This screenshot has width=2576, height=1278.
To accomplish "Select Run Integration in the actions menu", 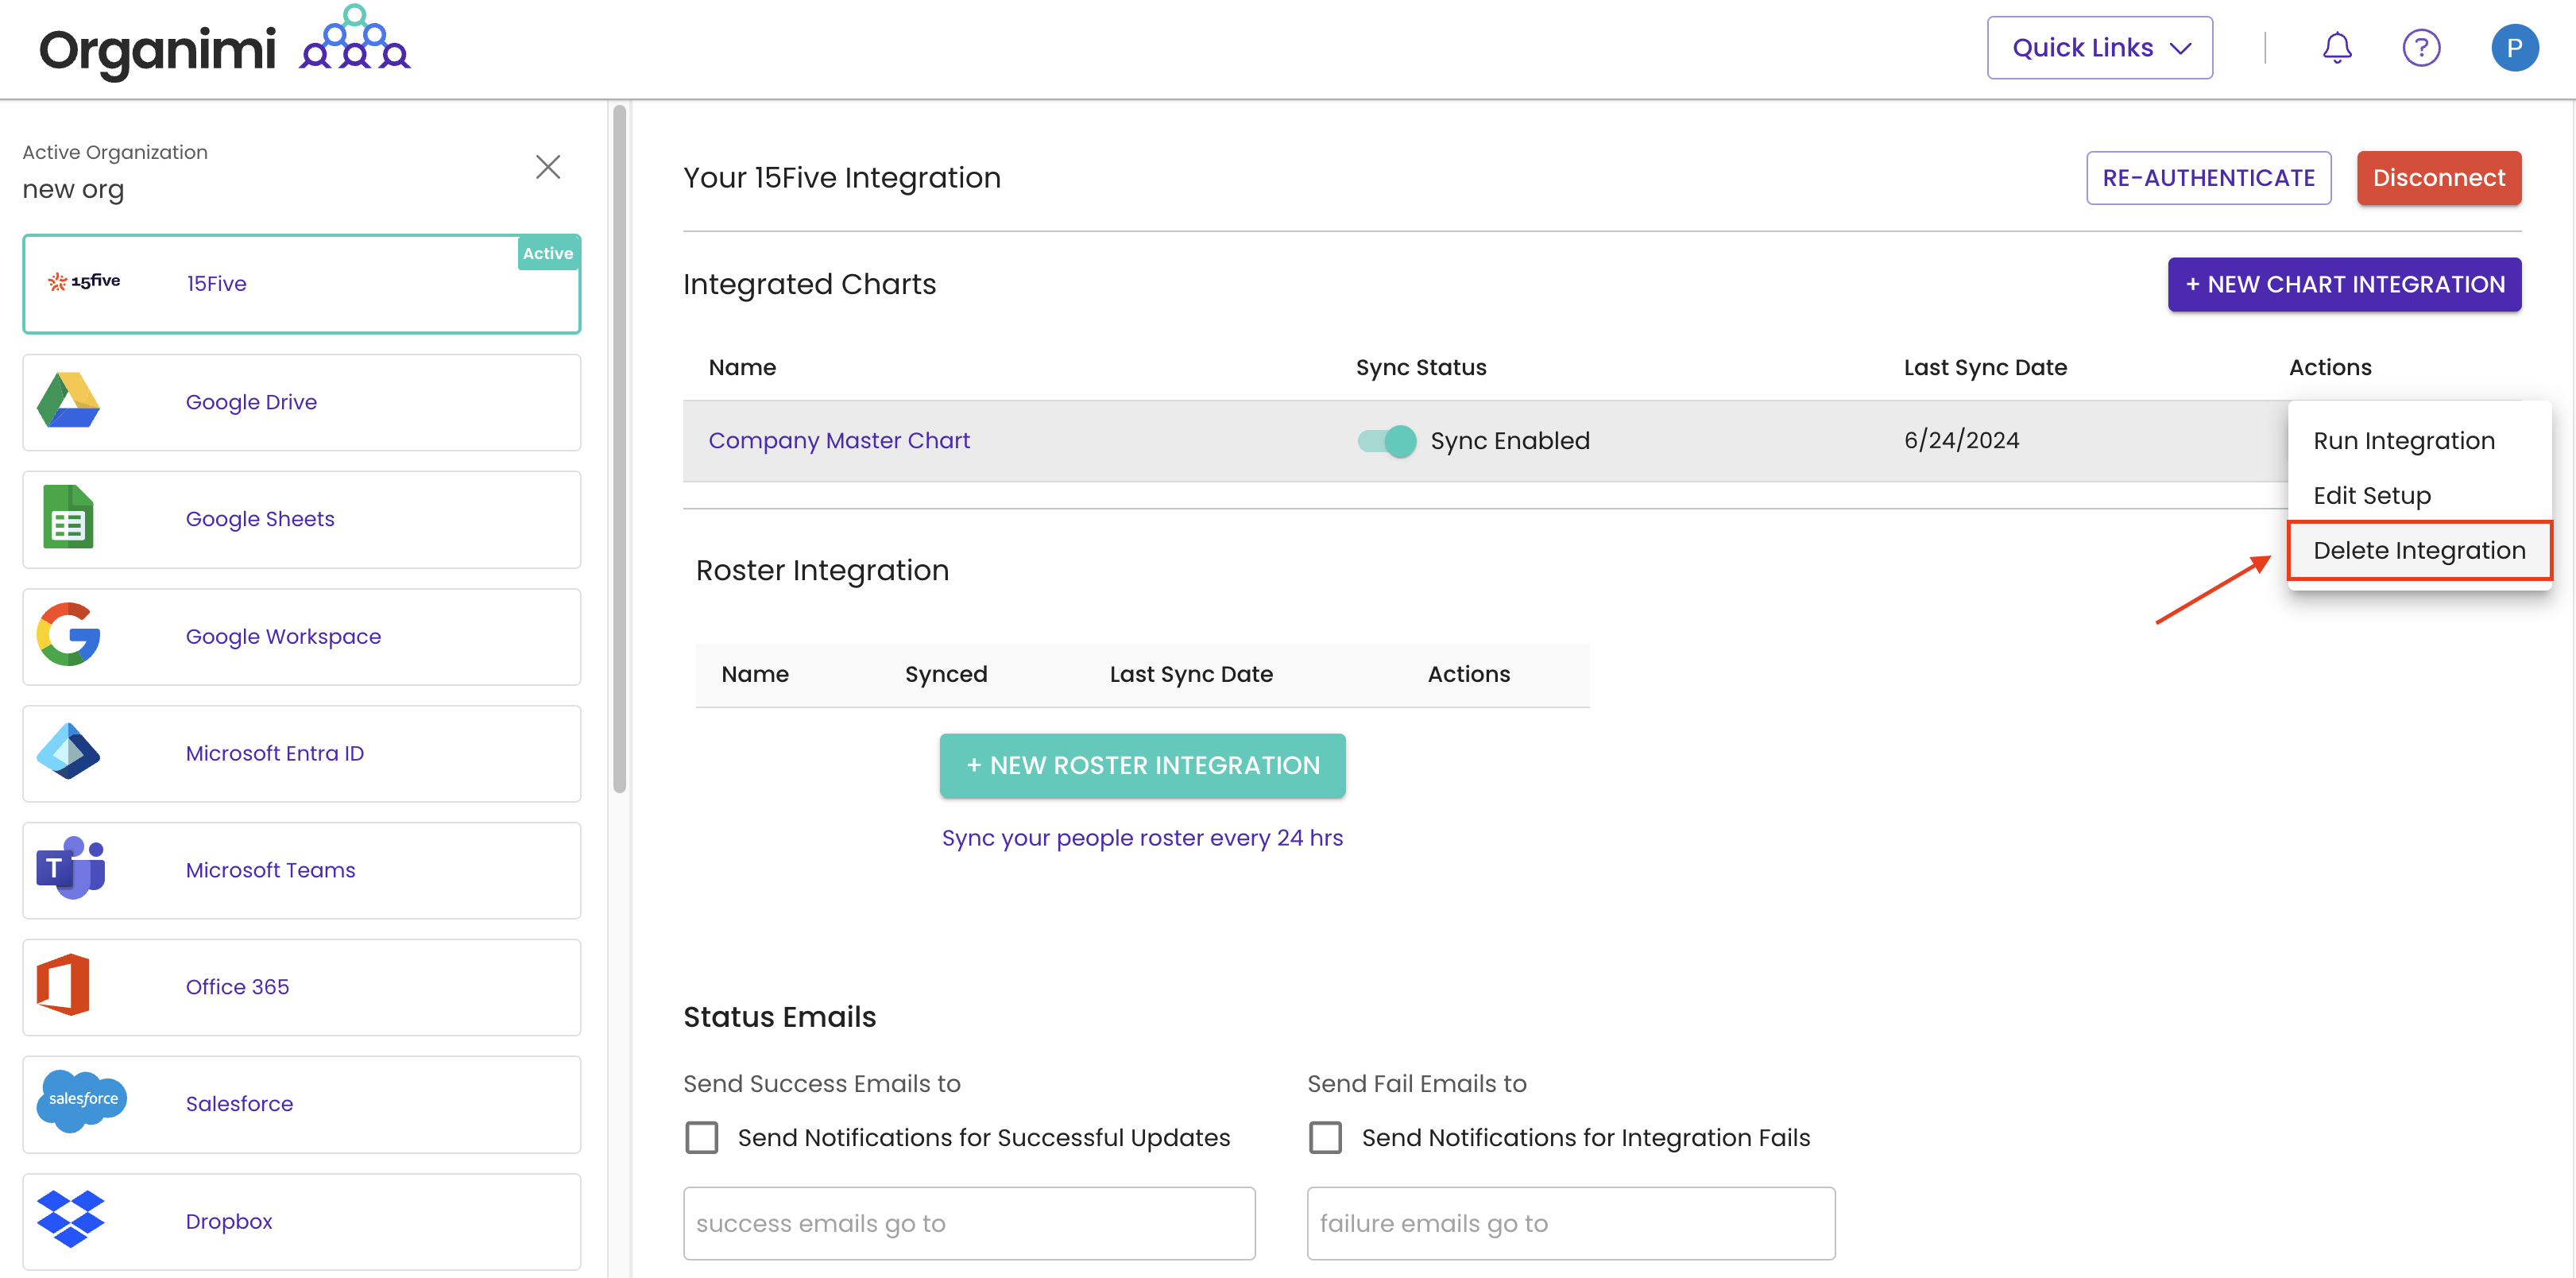I will tap(2403, 440).
